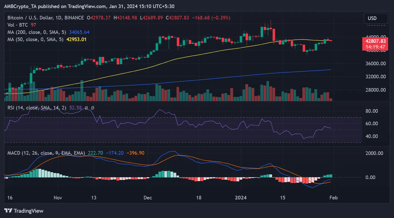Click the 2024 label on time axis
394x218 pixels.
[x=241, y=198]
